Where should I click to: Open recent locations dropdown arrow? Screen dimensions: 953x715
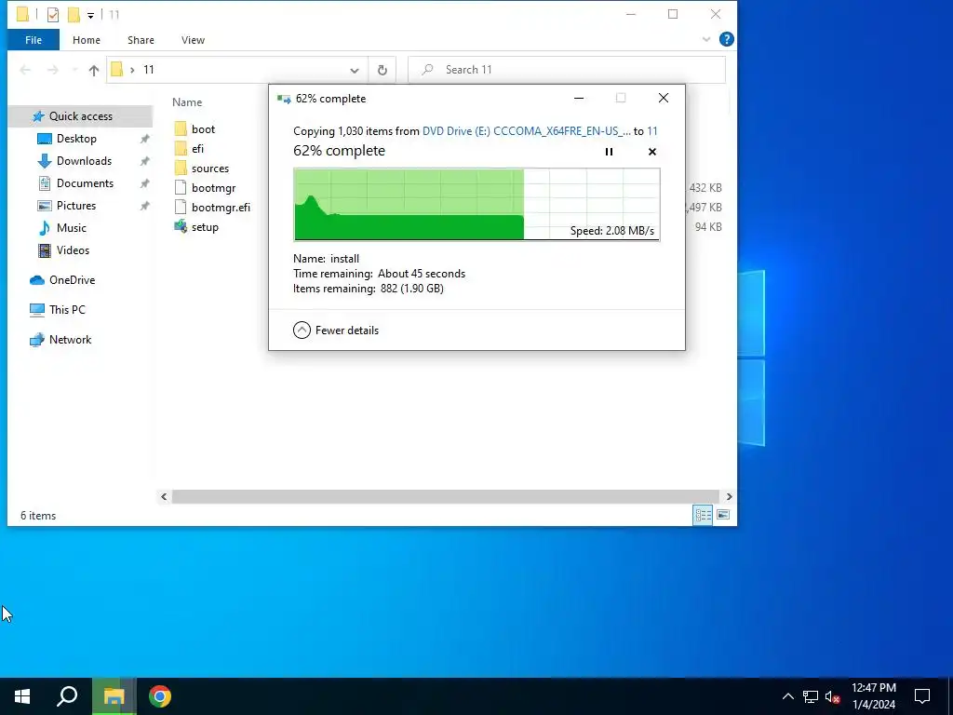tap(74, 70)
